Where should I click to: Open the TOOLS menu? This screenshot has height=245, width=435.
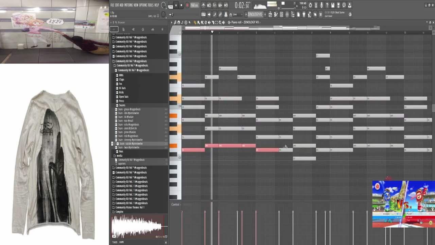click(x=151, y=5)
